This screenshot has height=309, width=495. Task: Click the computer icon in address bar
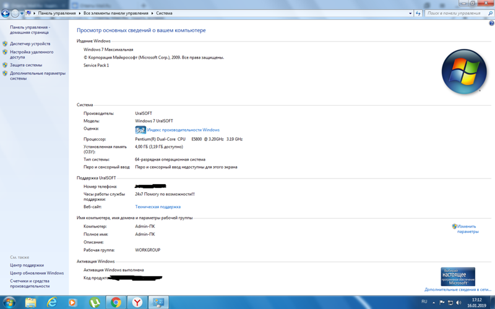[x=28, y=13]
